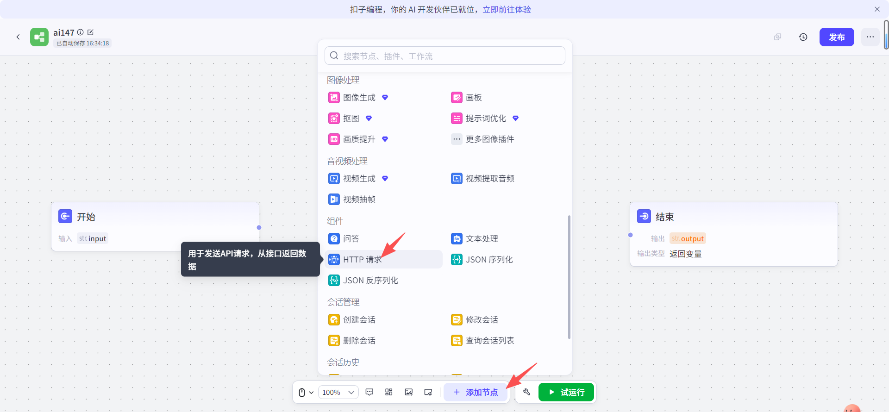Open the 立即前往体验 link
The image size is (889, 412).
(507, 9)
